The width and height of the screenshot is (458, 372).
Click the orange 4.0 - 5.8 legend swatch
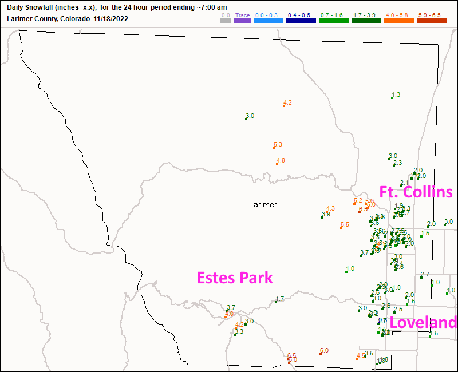(x=399, y=21)
